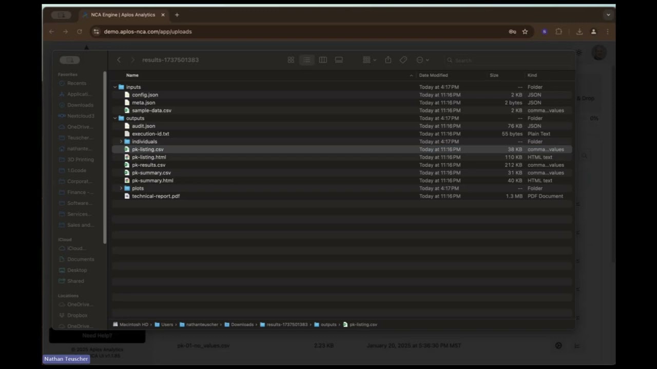Go back in the Finder window

(x=119, y=60)
